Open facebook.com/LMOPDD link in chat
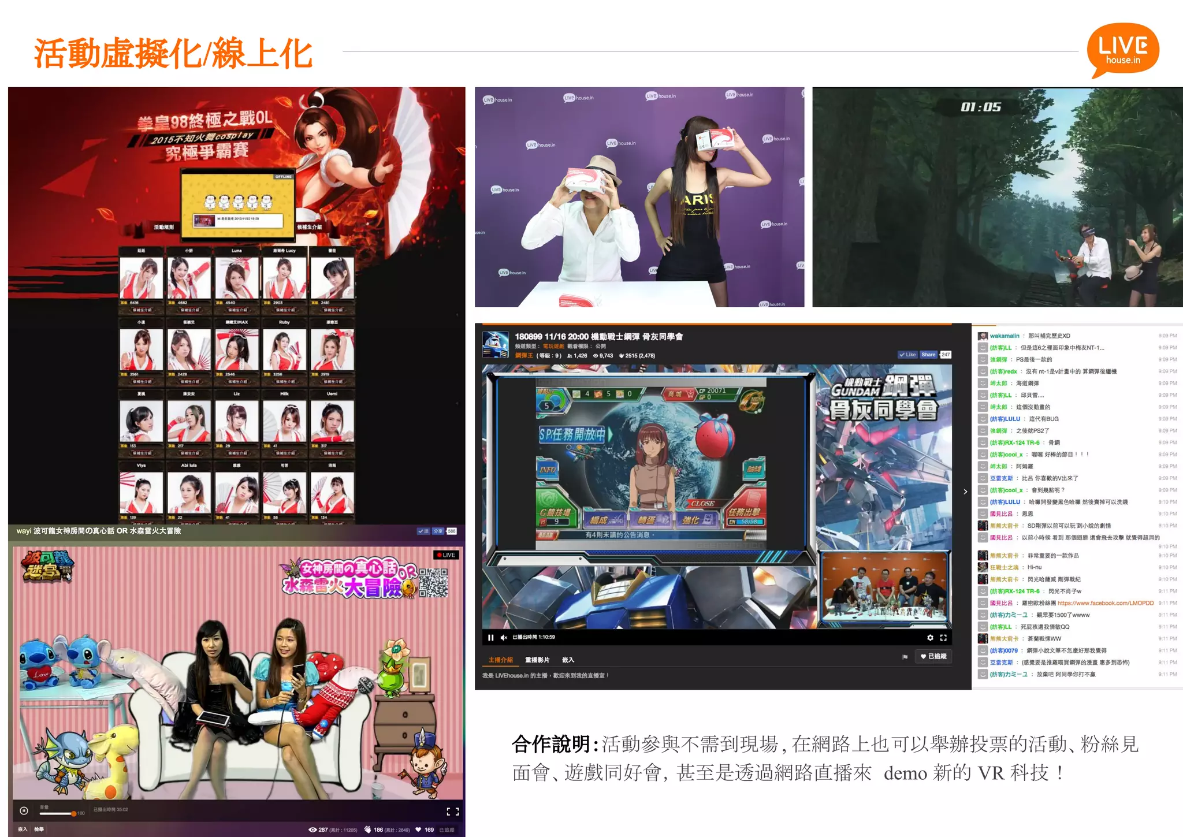Image resolution: width=1183 pixels, height=837 pixels. coord(1106,603)
